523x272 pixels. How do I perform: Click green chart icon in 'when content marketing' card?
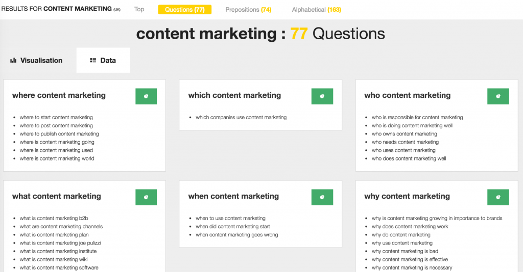[322, 197]
